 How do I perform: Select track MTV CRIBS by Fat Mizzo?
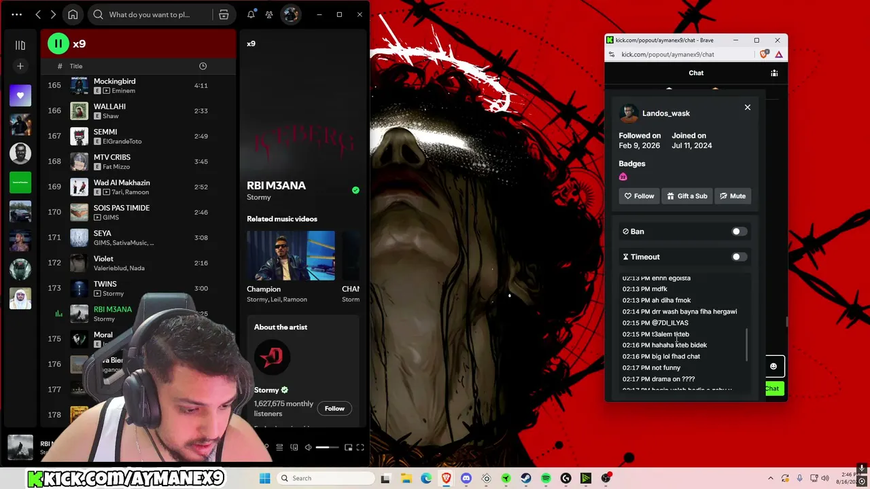[x=139, y=162]
